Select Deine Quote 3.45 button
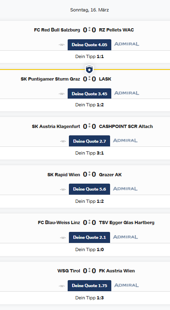 coord(89,94)
